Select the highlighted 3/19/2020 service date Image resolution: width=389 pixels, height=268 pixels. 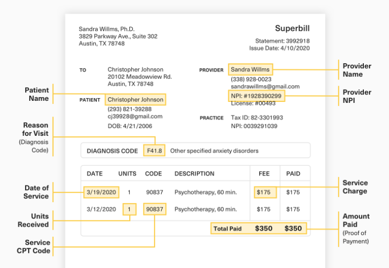point(102,192)
